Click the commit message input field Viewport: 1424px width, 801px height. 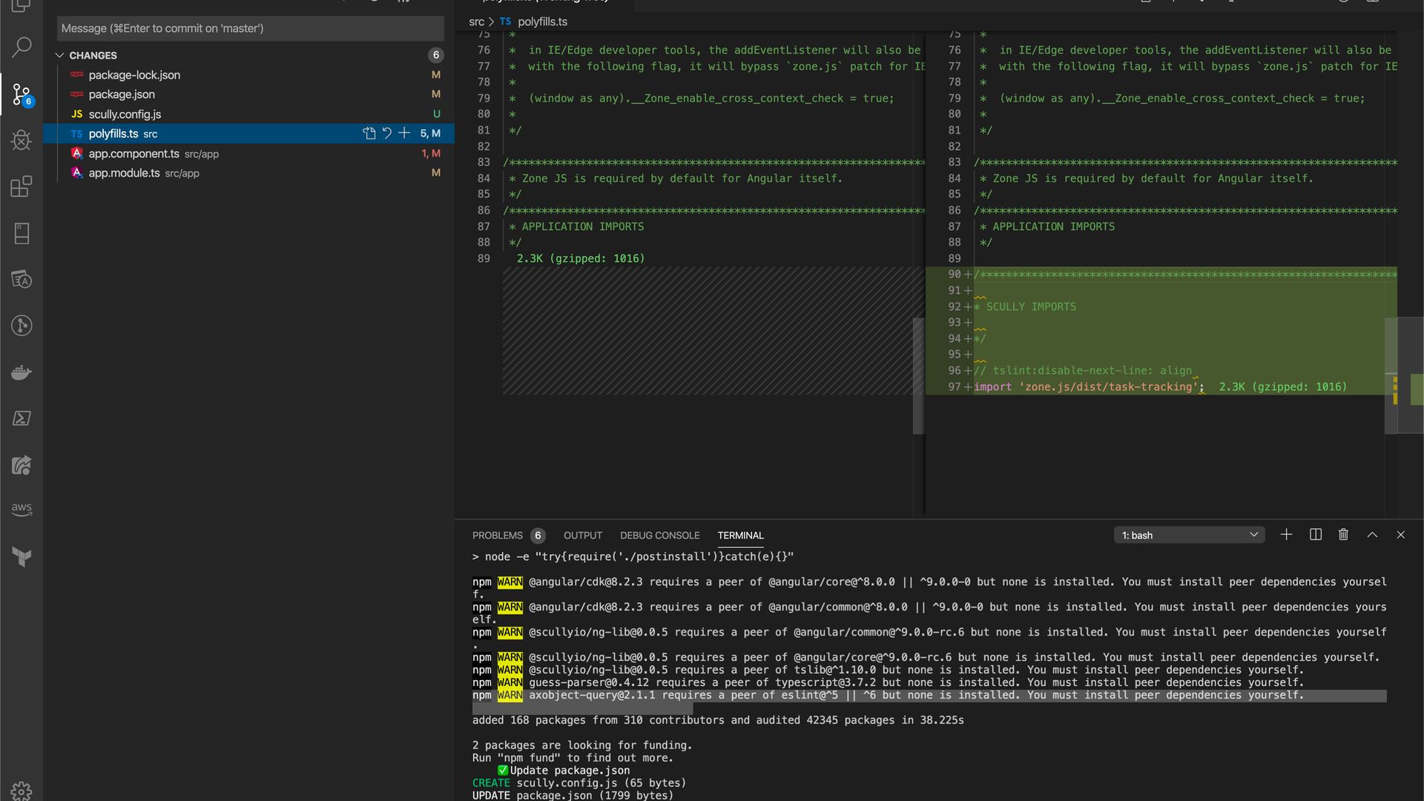point(250,28)
